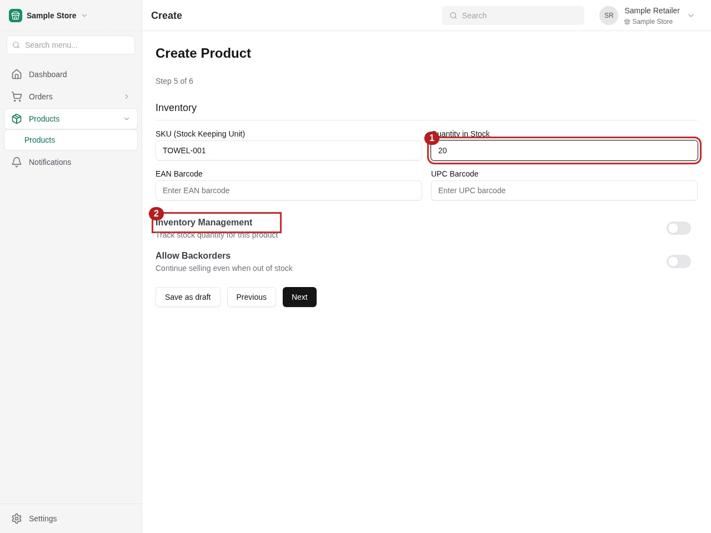711x533 pixels.
Task: Open Settings at sidebar bottom
Action: point(71,519)
